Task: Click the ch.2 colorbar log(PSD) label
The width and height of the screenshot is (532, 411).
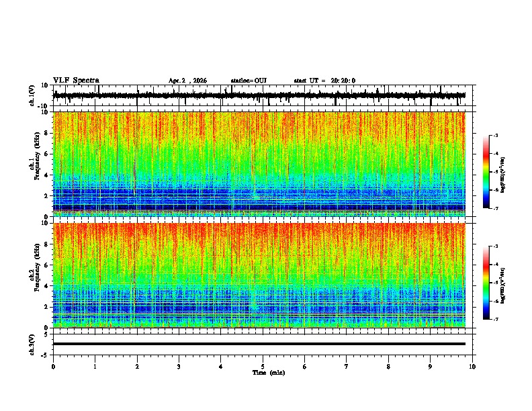Action: [503, 285]
